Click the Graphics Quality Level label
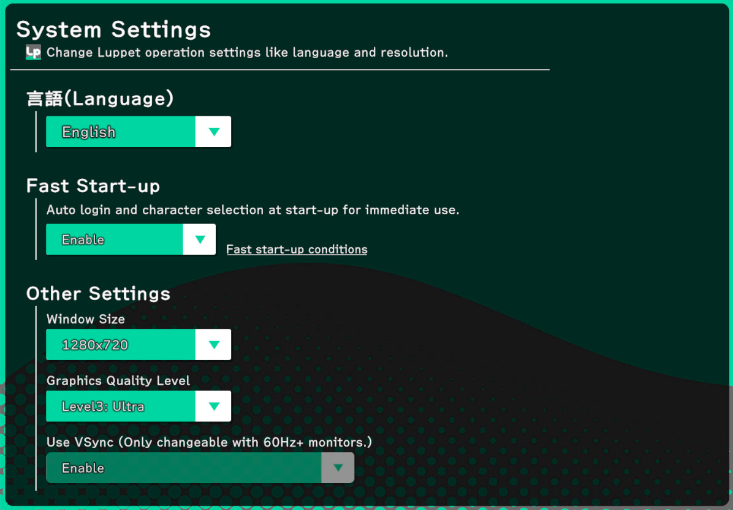The height and width of the screenshot is (510, 733). pos(118,380)
